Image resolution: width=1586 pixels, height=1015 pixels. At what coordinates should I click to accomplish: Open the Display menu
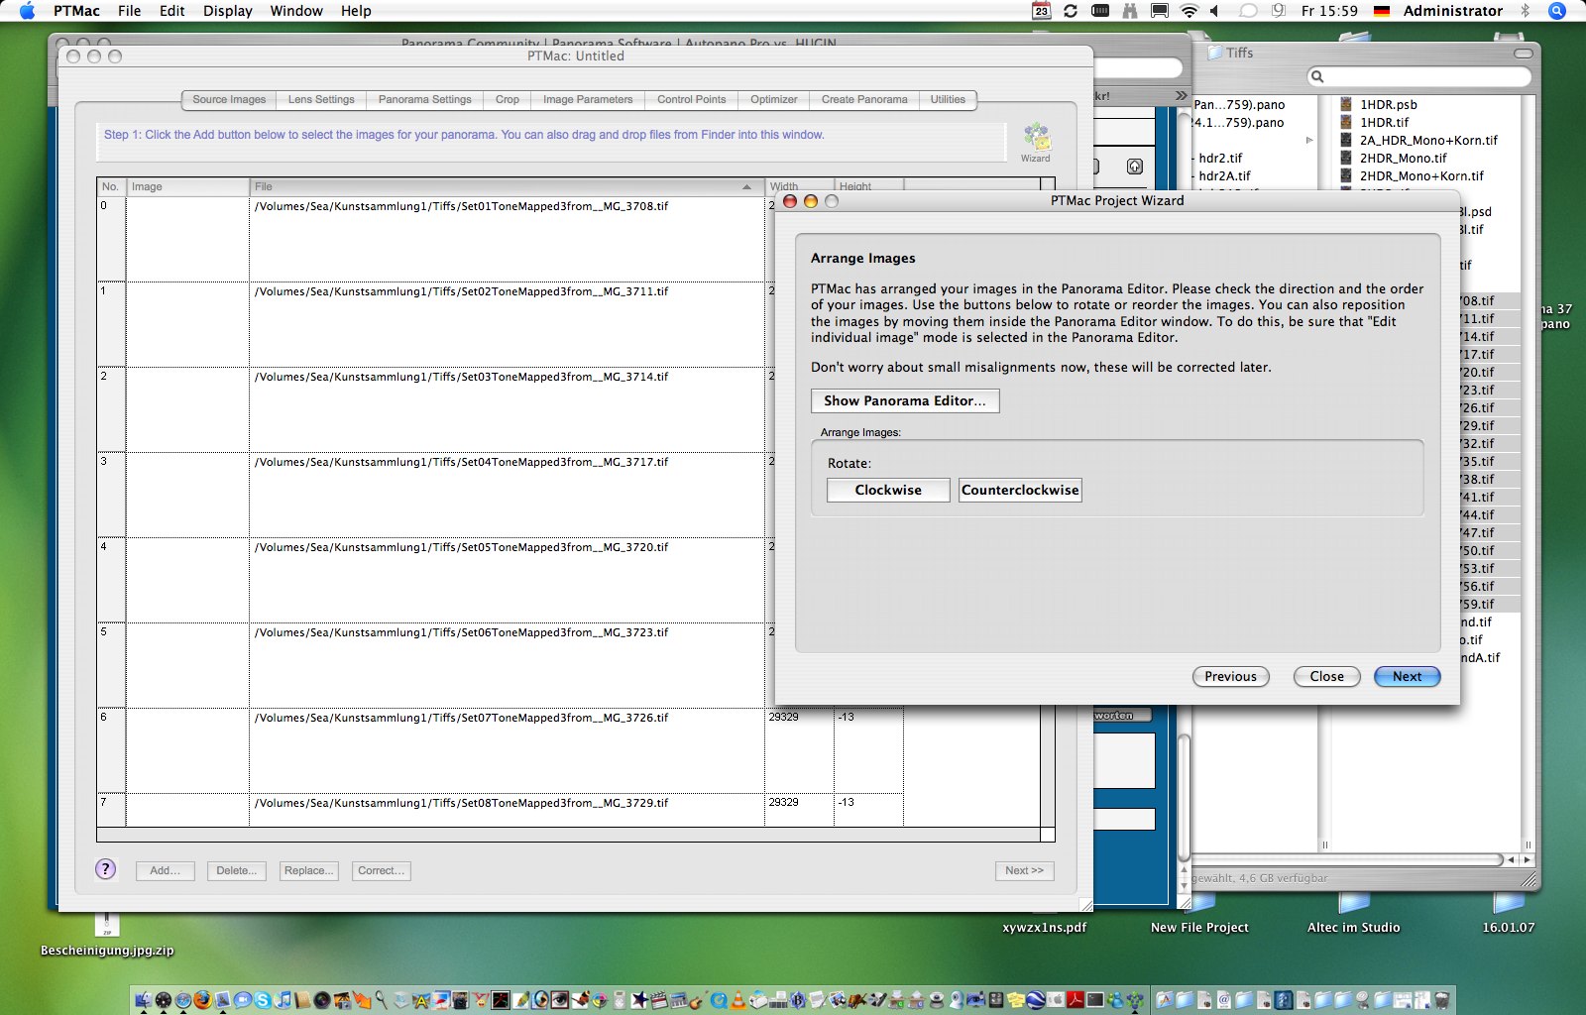(x=227, y=11)
